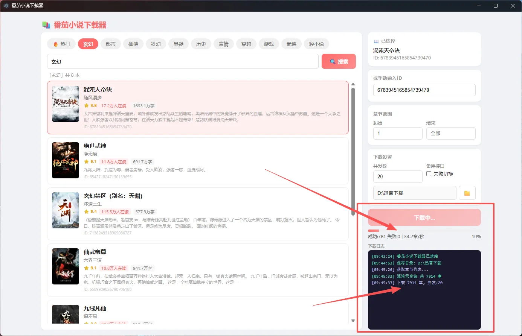Image resolution: width=522 pixels, height=336 pixels.
Task: Click the 下载中... download button
Action: coord(424,217)
